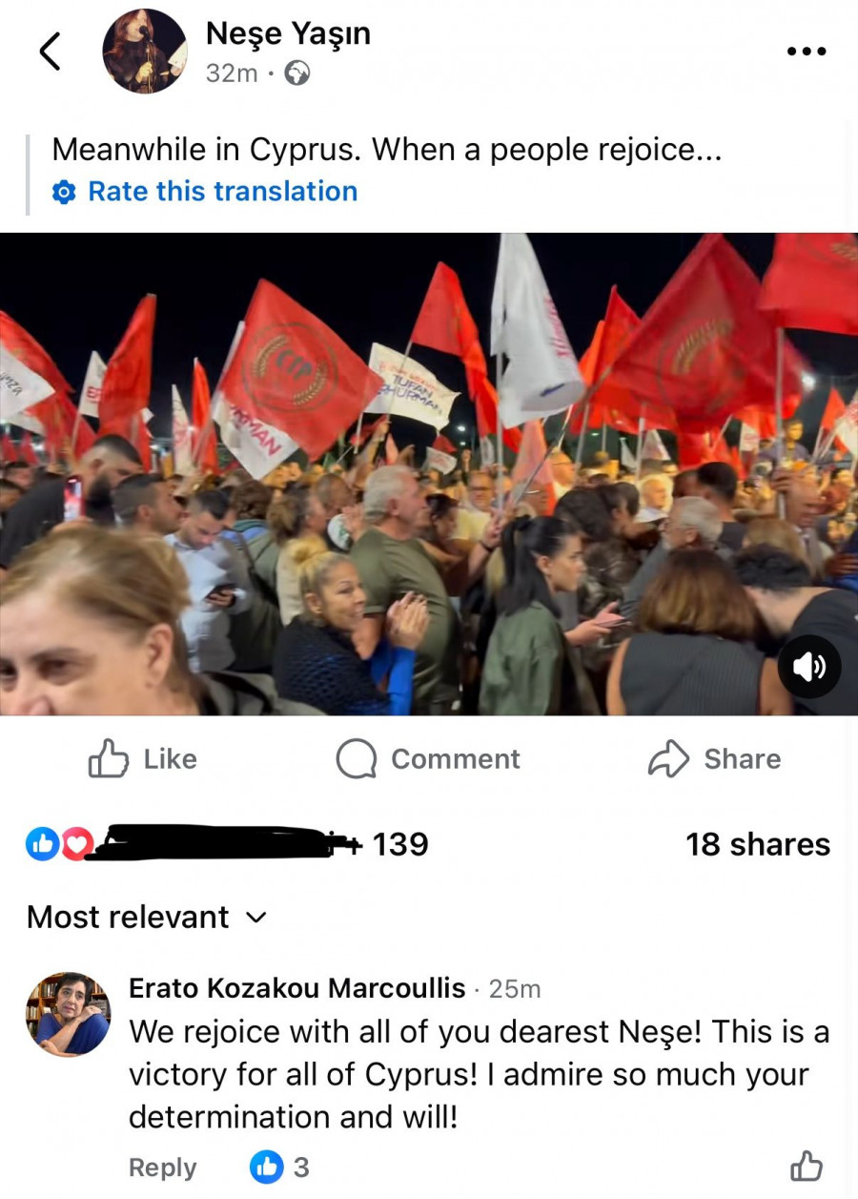
Task: Click the gear icon beside Rate this translation
Action: (64, 192)
